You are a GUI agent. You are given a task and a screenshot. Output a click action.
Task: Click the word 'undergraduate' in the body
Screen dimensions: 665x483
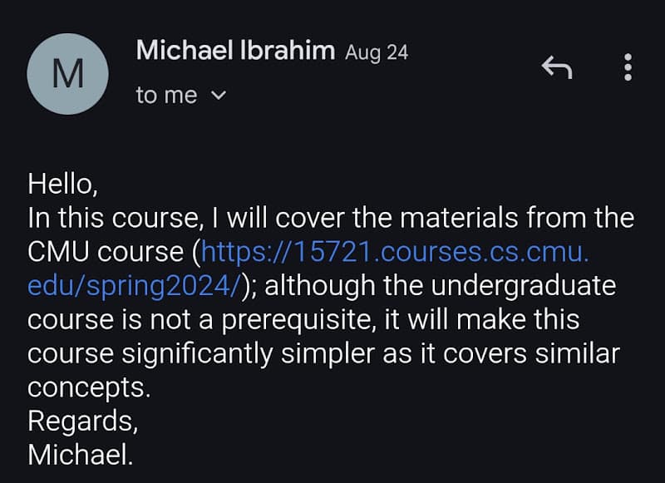click(x=524, y=286)
